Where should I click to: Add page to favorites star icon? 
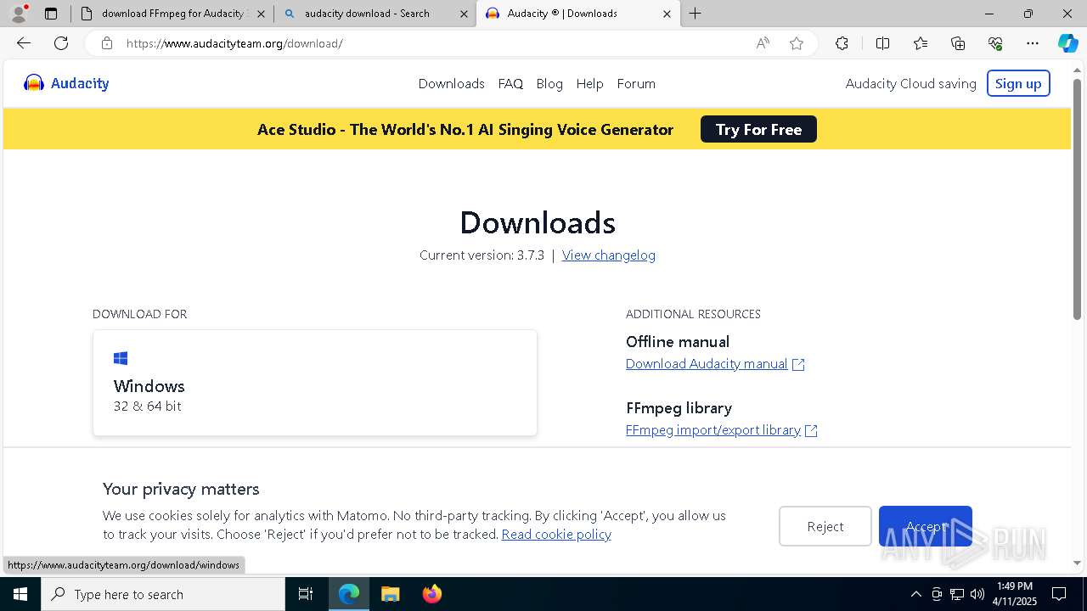pyautogui.click(x=797, y=43)
